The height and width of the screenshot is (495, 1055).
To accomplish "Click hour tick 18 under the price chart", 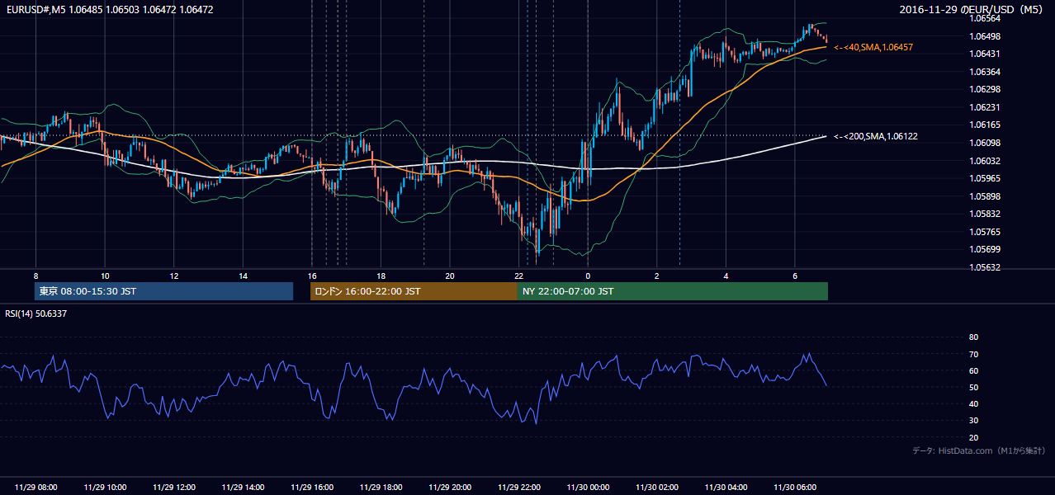I will (x=381, y=276).
